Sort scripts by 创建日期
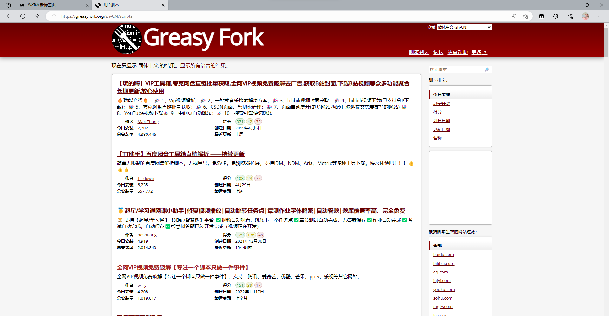The height and width of the screenshot is (316, 609). click(442, 121)
